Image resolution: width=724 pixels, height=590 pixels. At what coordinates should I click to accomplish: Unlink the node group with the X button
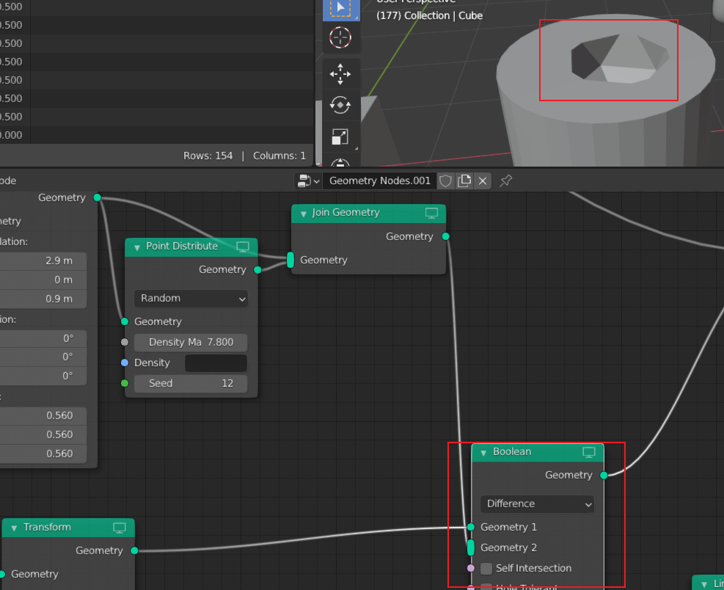482,181
